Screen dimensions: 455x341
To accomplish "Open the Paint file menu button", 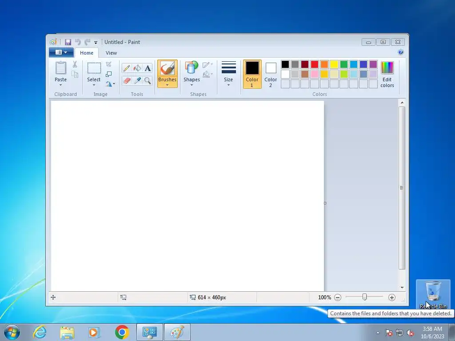I will pos(61,52).
